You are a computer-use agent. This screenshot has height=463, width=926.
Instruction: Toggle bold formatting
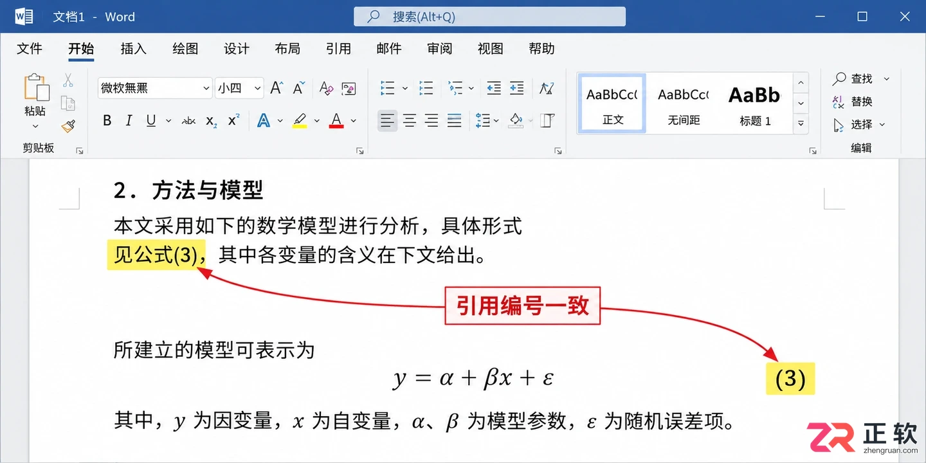[107, 120]
